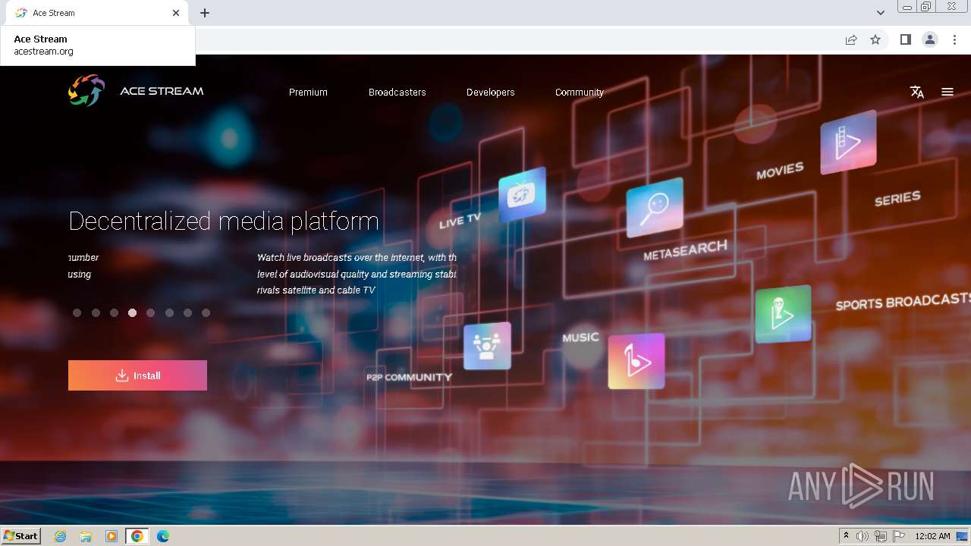Select the seventh carousel dot
The width and height of the screenshot is (971, 546).
[187, 312]
